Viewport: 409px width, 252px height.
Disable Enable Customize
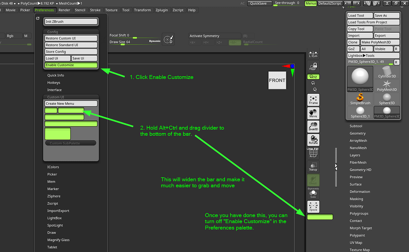click(71, 65)
